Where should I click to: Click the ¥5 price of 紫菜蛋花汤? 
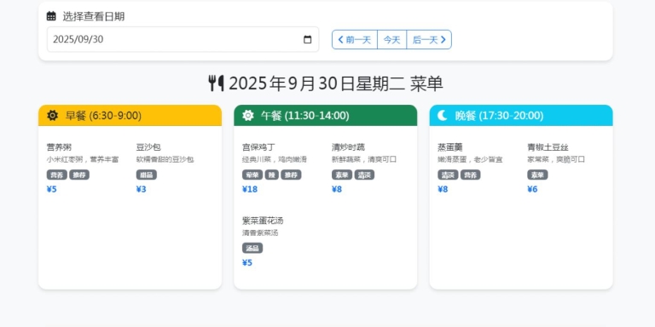pos(247,263)
